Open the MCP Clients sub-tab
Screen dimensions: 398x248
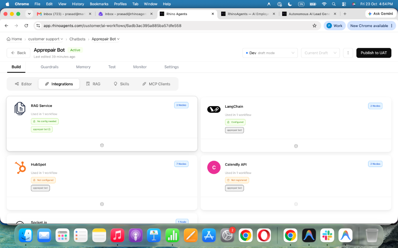(156, 84)
